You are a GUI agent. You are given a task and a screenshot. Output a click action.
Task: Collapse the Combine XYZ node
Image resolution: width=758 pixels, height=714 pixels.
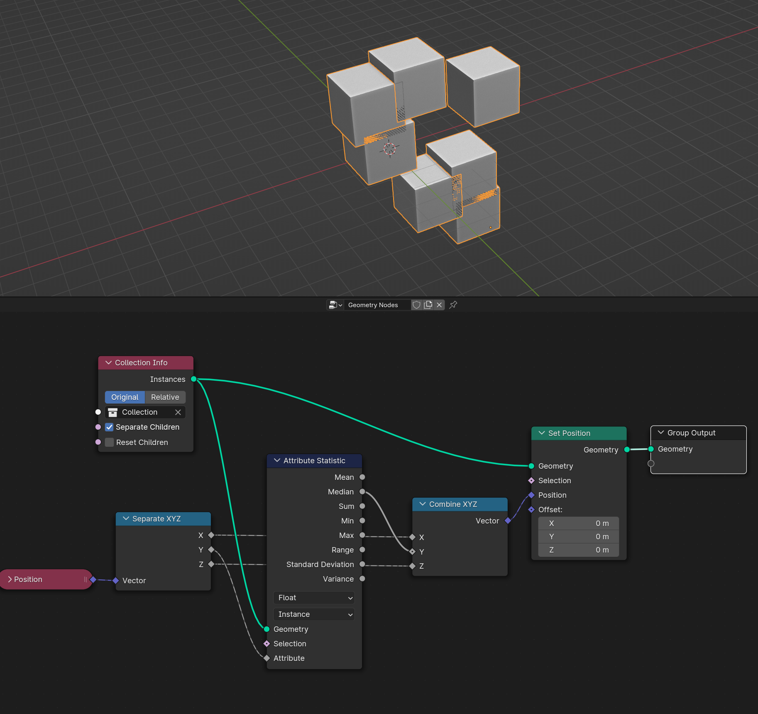(423, 504)
